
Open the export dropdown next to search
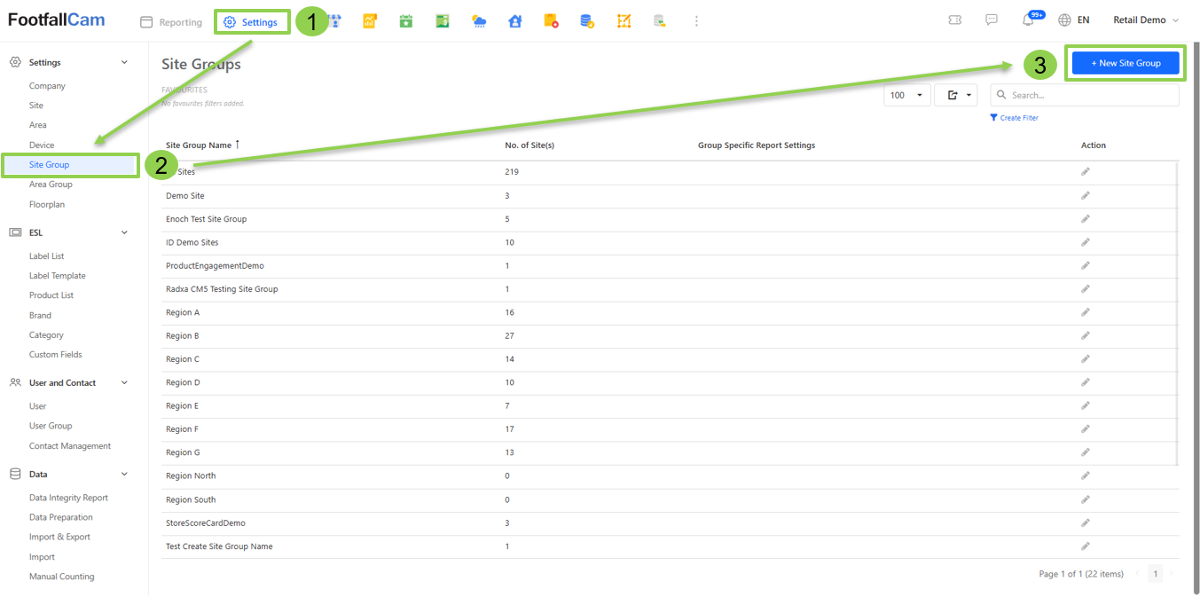[x=955, y=95]
